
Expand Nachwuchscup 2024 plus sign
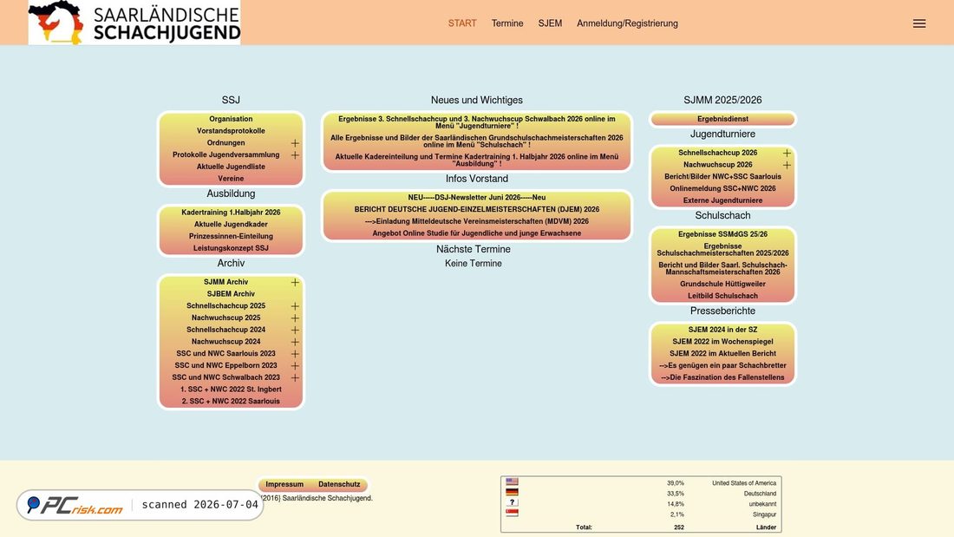point(295,342)
